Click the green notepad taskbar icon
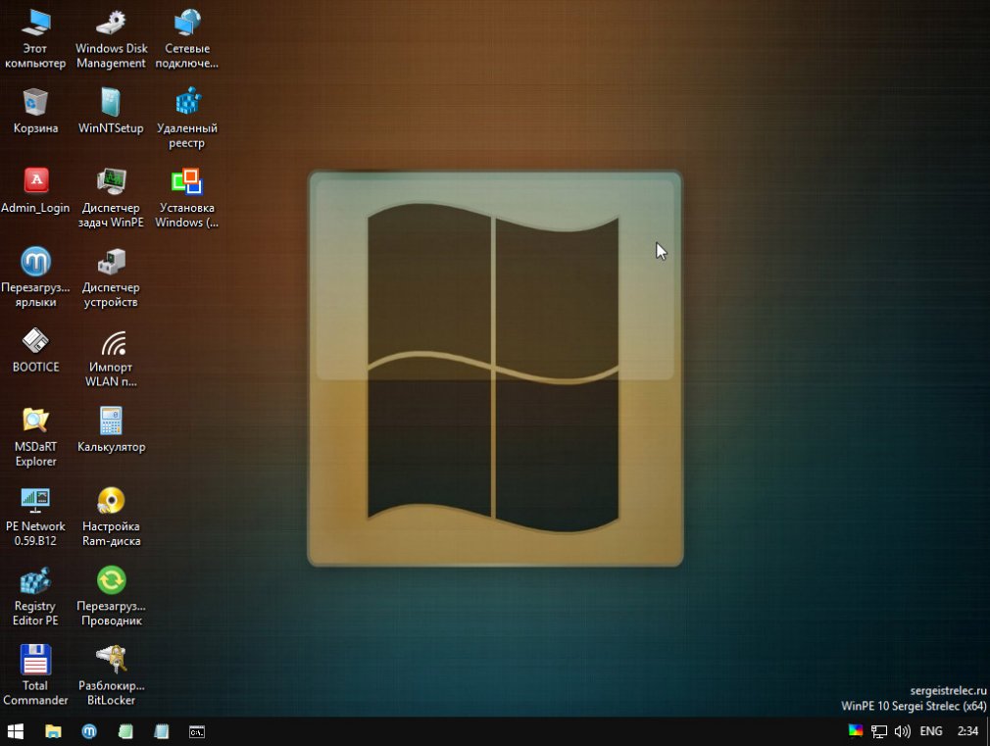Screen dimensions: 990x746 (x=125, y=731)
